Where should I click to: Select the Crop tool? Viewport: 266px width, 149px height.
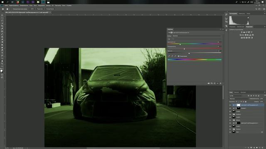2,26
